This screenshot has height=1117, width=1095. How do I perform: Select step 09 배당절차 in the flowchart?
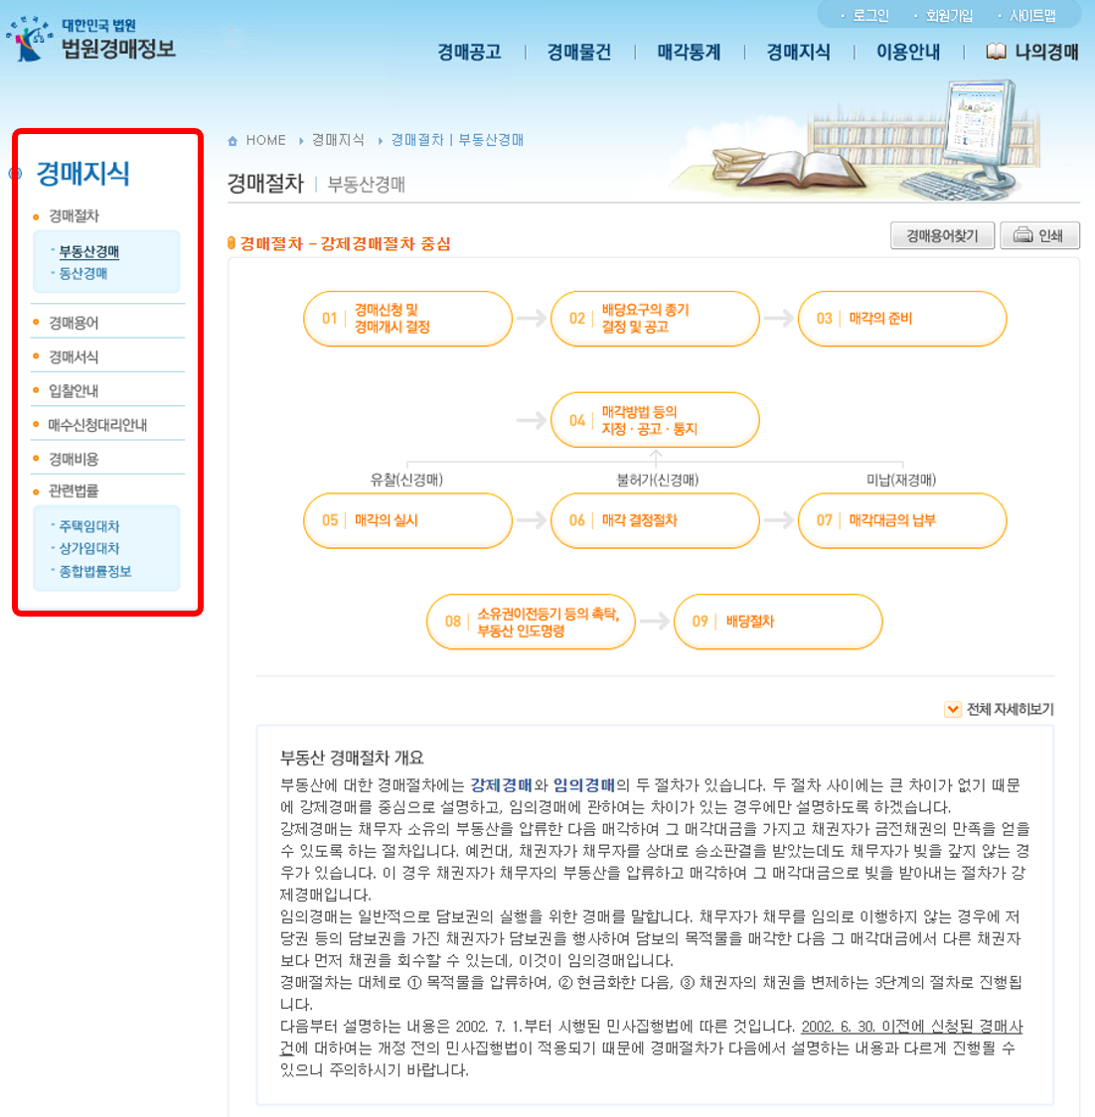point(778,622)
